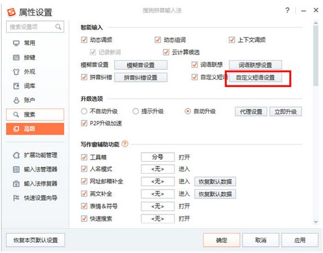323x253 pixels.
Task: Click the book icon beside 词库
Action: point(16,86)
